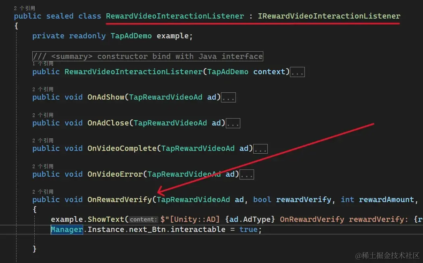Expand collapsed OnAdShow method body

(229, 97)
